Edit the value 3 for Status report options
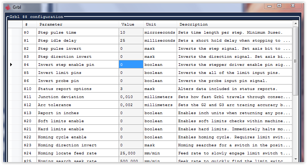307x165 pixels. (x=131, y=89)
